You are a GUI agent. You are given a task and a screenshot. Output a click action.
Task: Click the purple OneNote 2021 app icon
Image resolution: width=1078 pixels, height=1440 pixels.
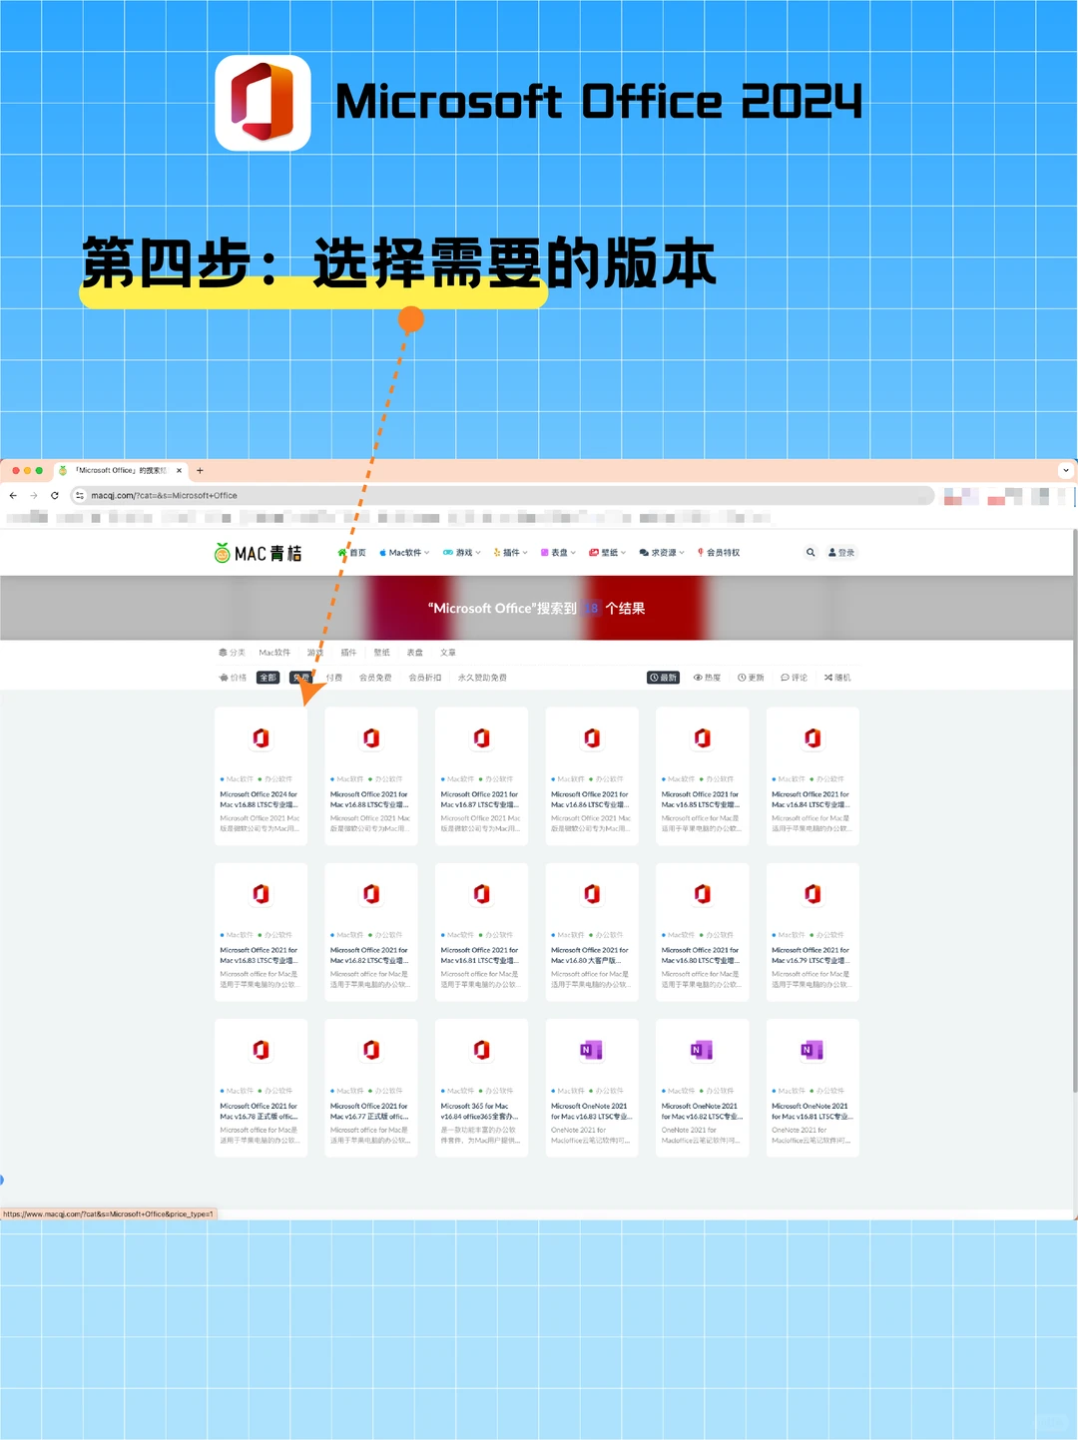tap(591, 1049)
